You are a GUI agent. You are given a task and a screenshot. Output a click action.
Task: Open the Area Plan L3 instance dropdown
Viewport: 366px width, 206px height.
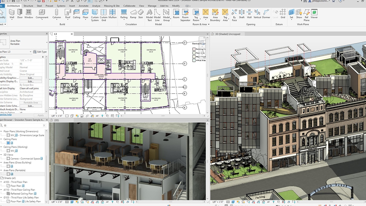(16, 52)
